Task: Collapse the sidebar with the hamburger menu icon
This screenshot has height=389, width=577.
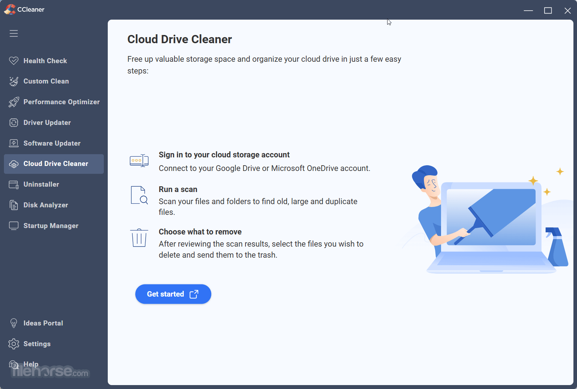Action: point(14,34)
